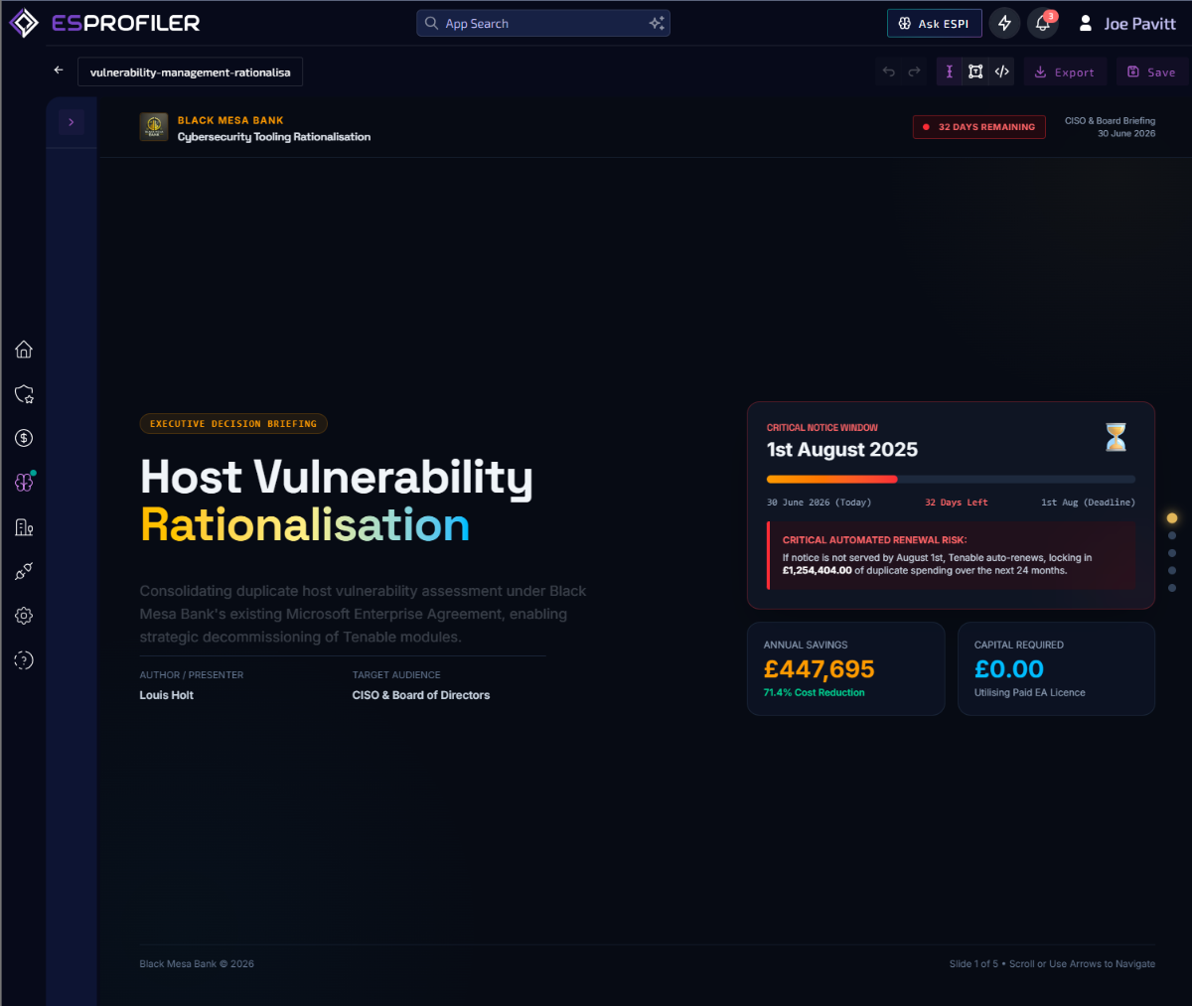This screenshot has width=1192, height=1006.
Task: Select the text cursor edit mode
Action: click(x=950, y=72)
